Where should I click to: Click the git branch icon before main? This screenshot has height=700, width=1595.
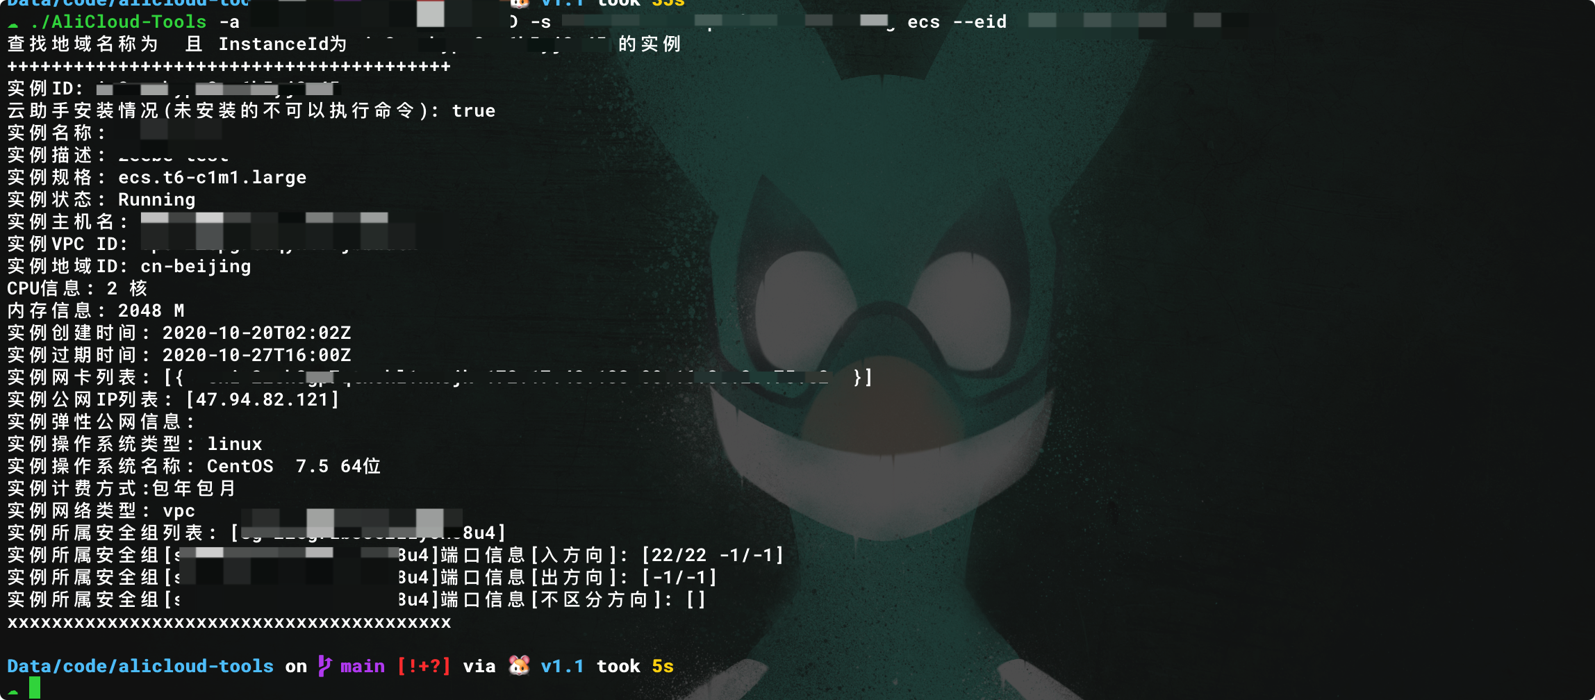[x=324, y=666]
